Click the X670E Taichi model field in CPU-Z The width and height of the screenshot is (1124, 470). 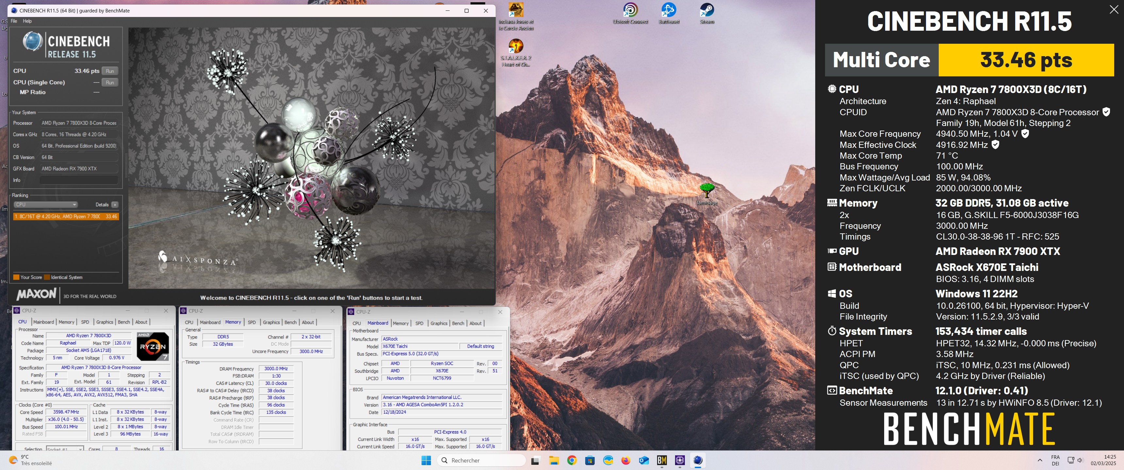click(420, 346)
